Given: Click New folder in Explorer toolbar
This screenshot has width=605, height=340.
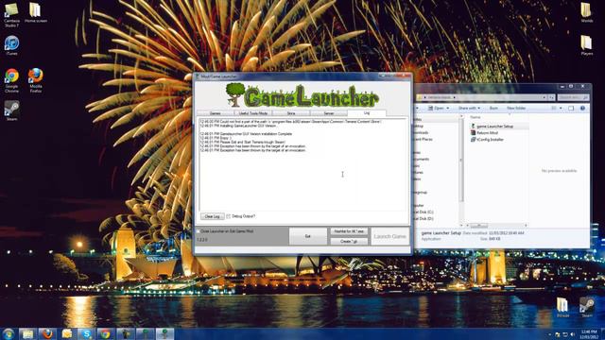Looking at the screenshot, I should coord(516,109).
